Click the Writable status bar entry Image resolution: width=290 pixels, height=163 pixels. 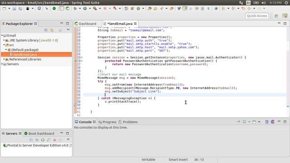coord(149,160)
